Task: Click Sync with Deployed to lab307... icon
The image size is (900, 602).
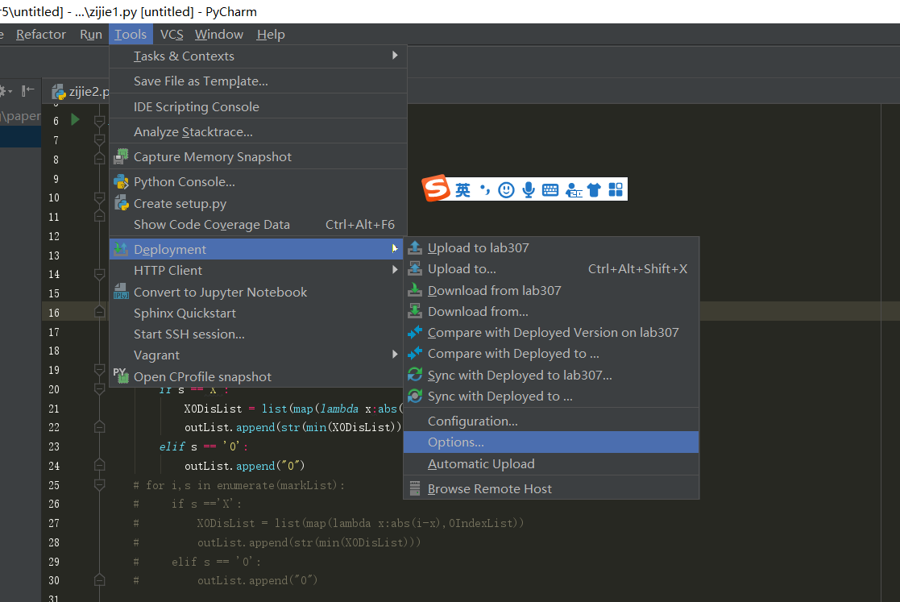Action: tap(415, 375)
